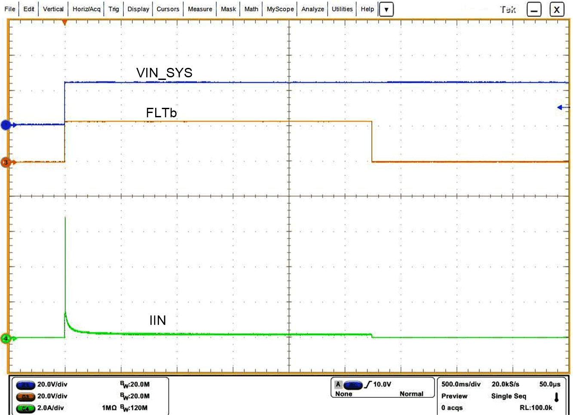Click the rising edge trigger slope icon
Screen dimensions: 573x415
click(x=368, y=384)
